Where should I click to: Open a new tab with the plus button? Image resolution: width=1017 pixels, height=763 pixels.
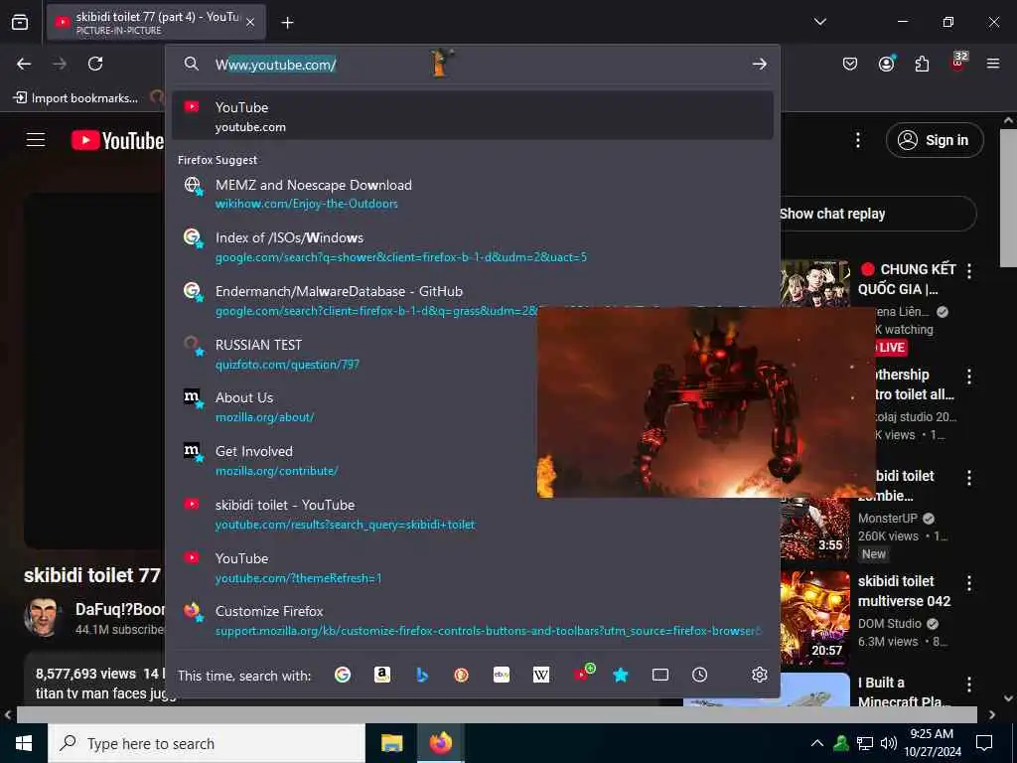(287, 23)
